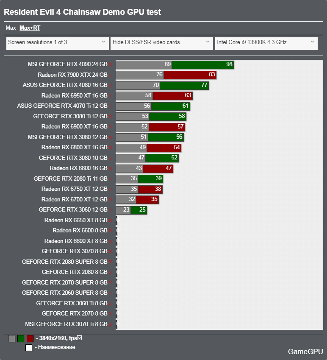The image size is (327, 360).
Task: Remove GEFORCE RTX 3080 Ti 12 GB entry
Action: [x=111, y=117]
